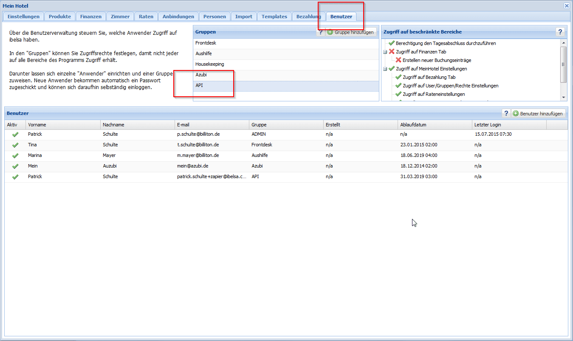The width and height of the screenshot is (573, 341).
Task: Switch to the Finanzen tab
Action: click(91, 17)
